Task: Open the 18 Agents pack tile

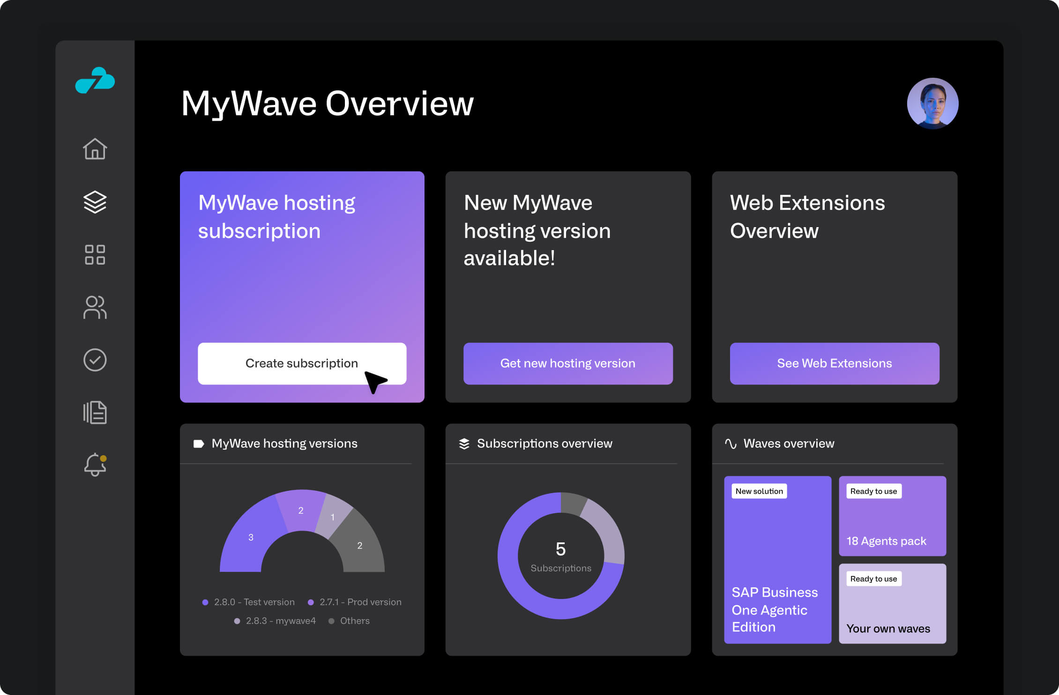Action: click(892, 516)
